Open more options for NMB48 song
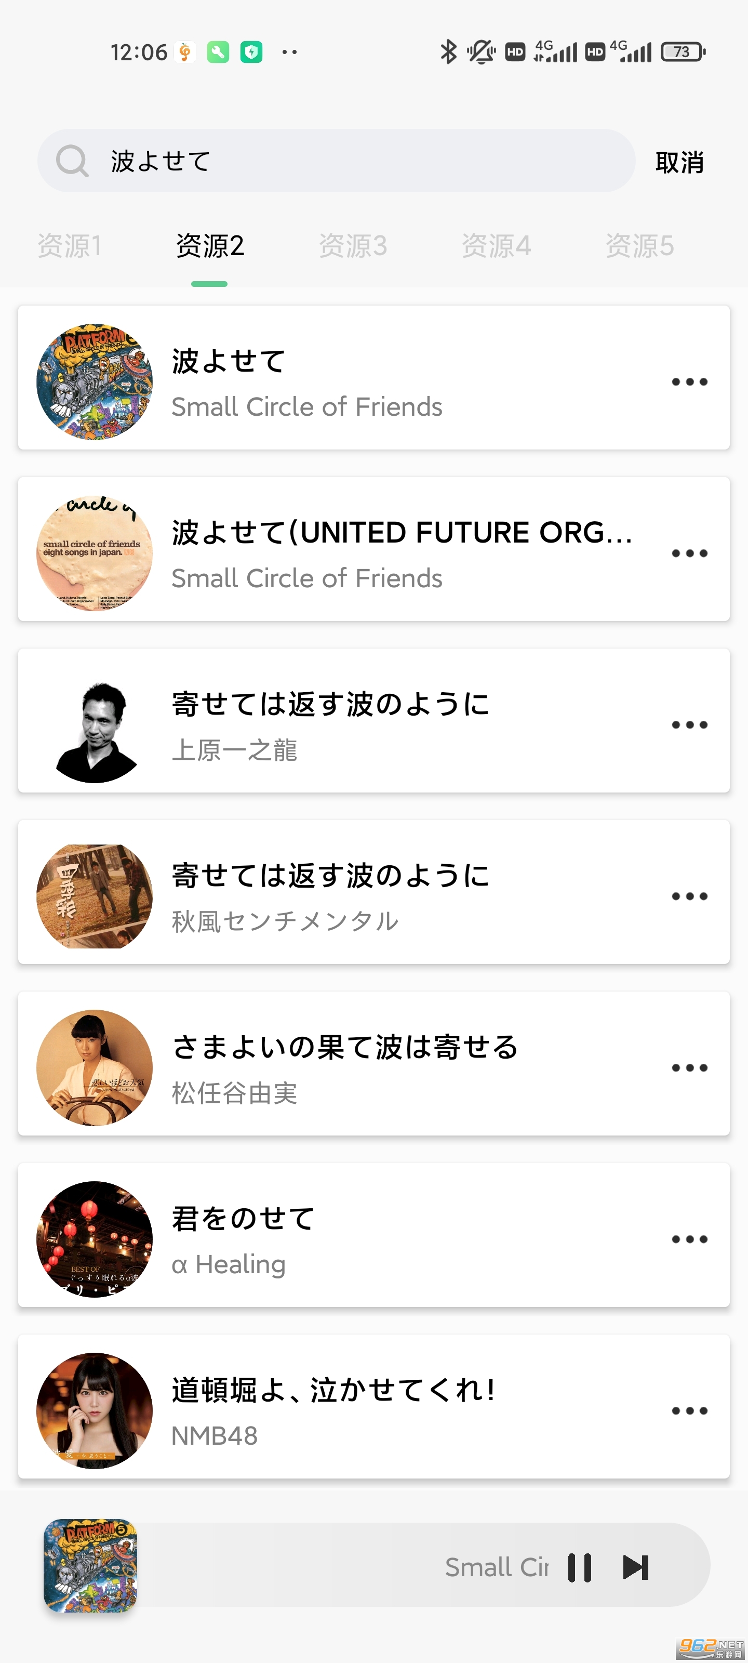The width and height of the screenshot is (748, 1663). (689, 1410)
